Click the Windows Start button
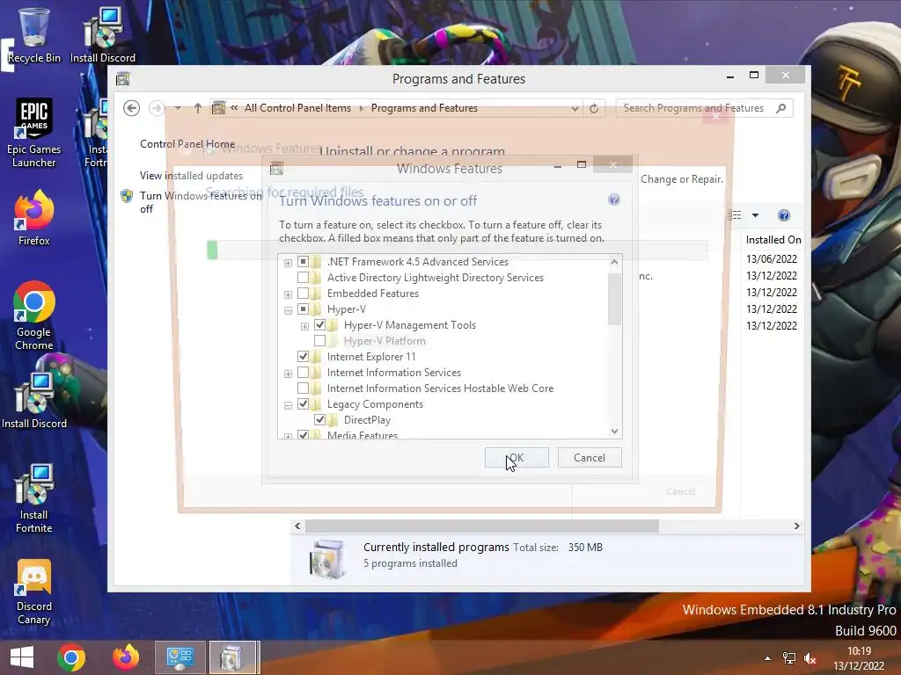 22,657
